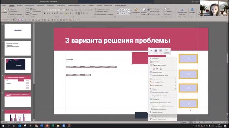Select Format Shape (Формат фигуры) in context menu
229x128 pixels.
click(x=162, y=112)
